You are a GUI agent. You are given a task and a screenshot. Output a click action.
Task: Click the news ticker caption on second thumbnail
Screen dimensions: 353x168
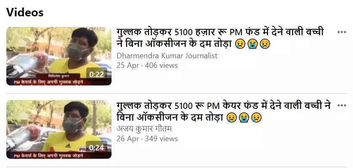point(48,156)
